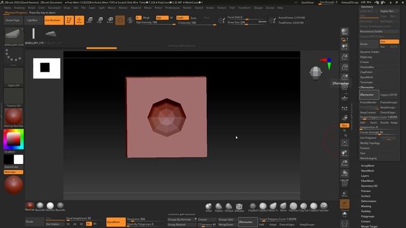Adjust the Z Intensity slider
Screen dimensions: 406x228
[197, 23]
